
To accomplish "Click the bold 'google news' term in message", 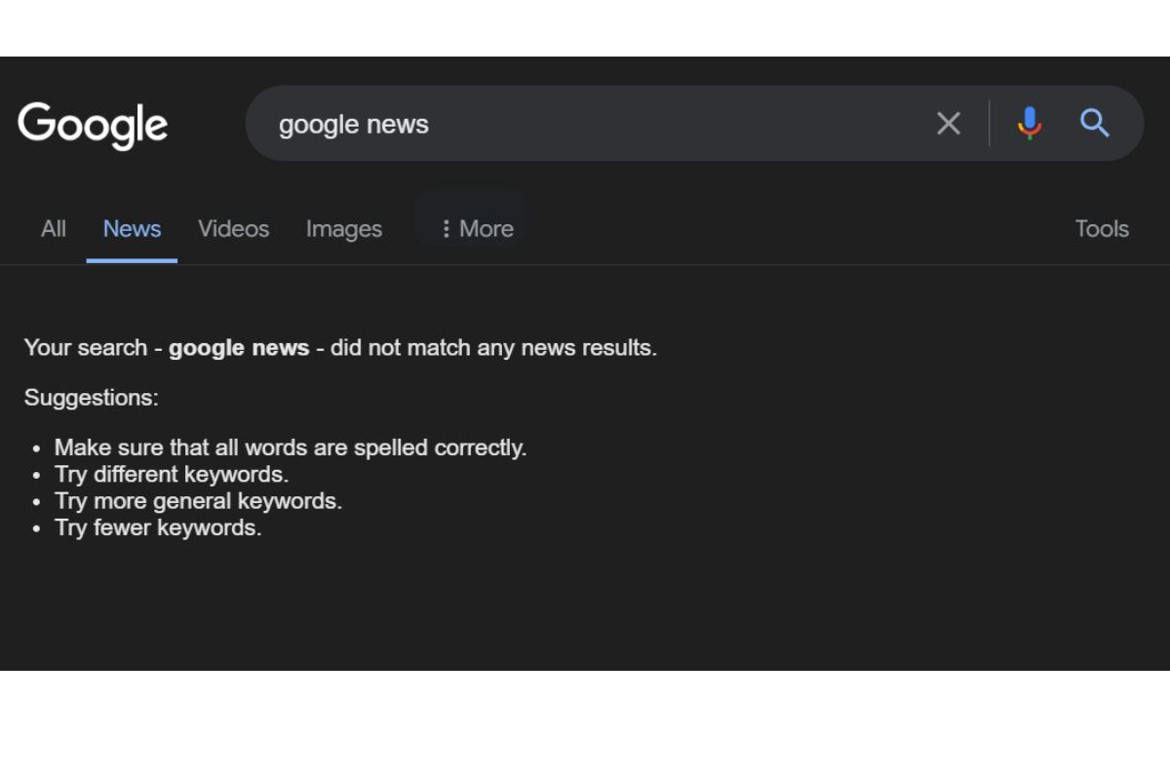I will tap(239, 348).
